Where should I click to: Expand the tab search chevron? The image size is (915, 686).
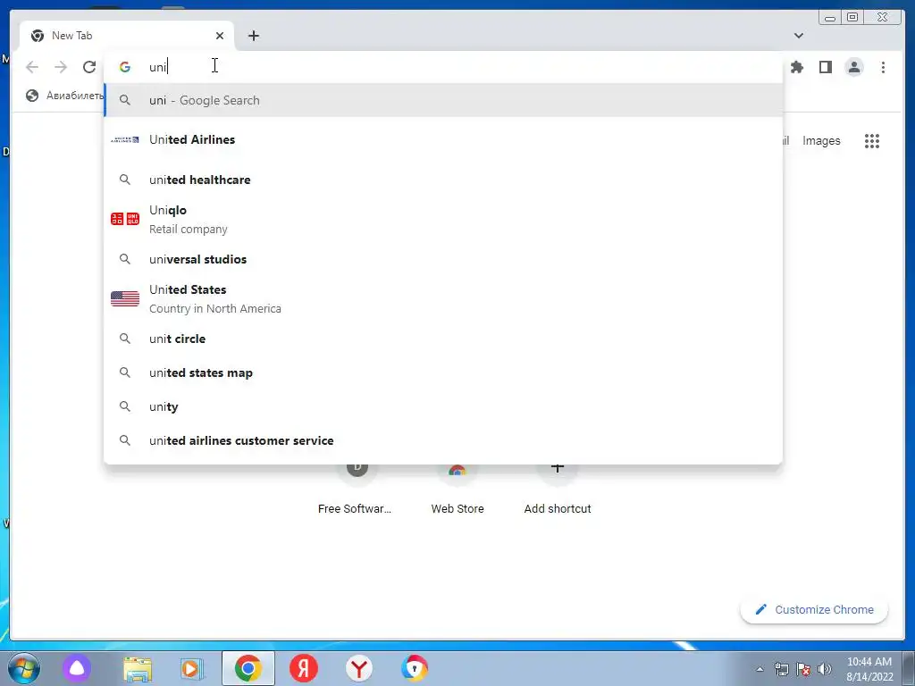pyautogui.click(x=798, y=36)
